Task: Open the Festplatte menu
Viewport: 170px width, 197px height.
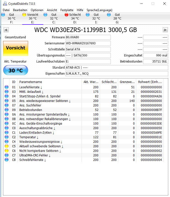Action: (67, 10)
